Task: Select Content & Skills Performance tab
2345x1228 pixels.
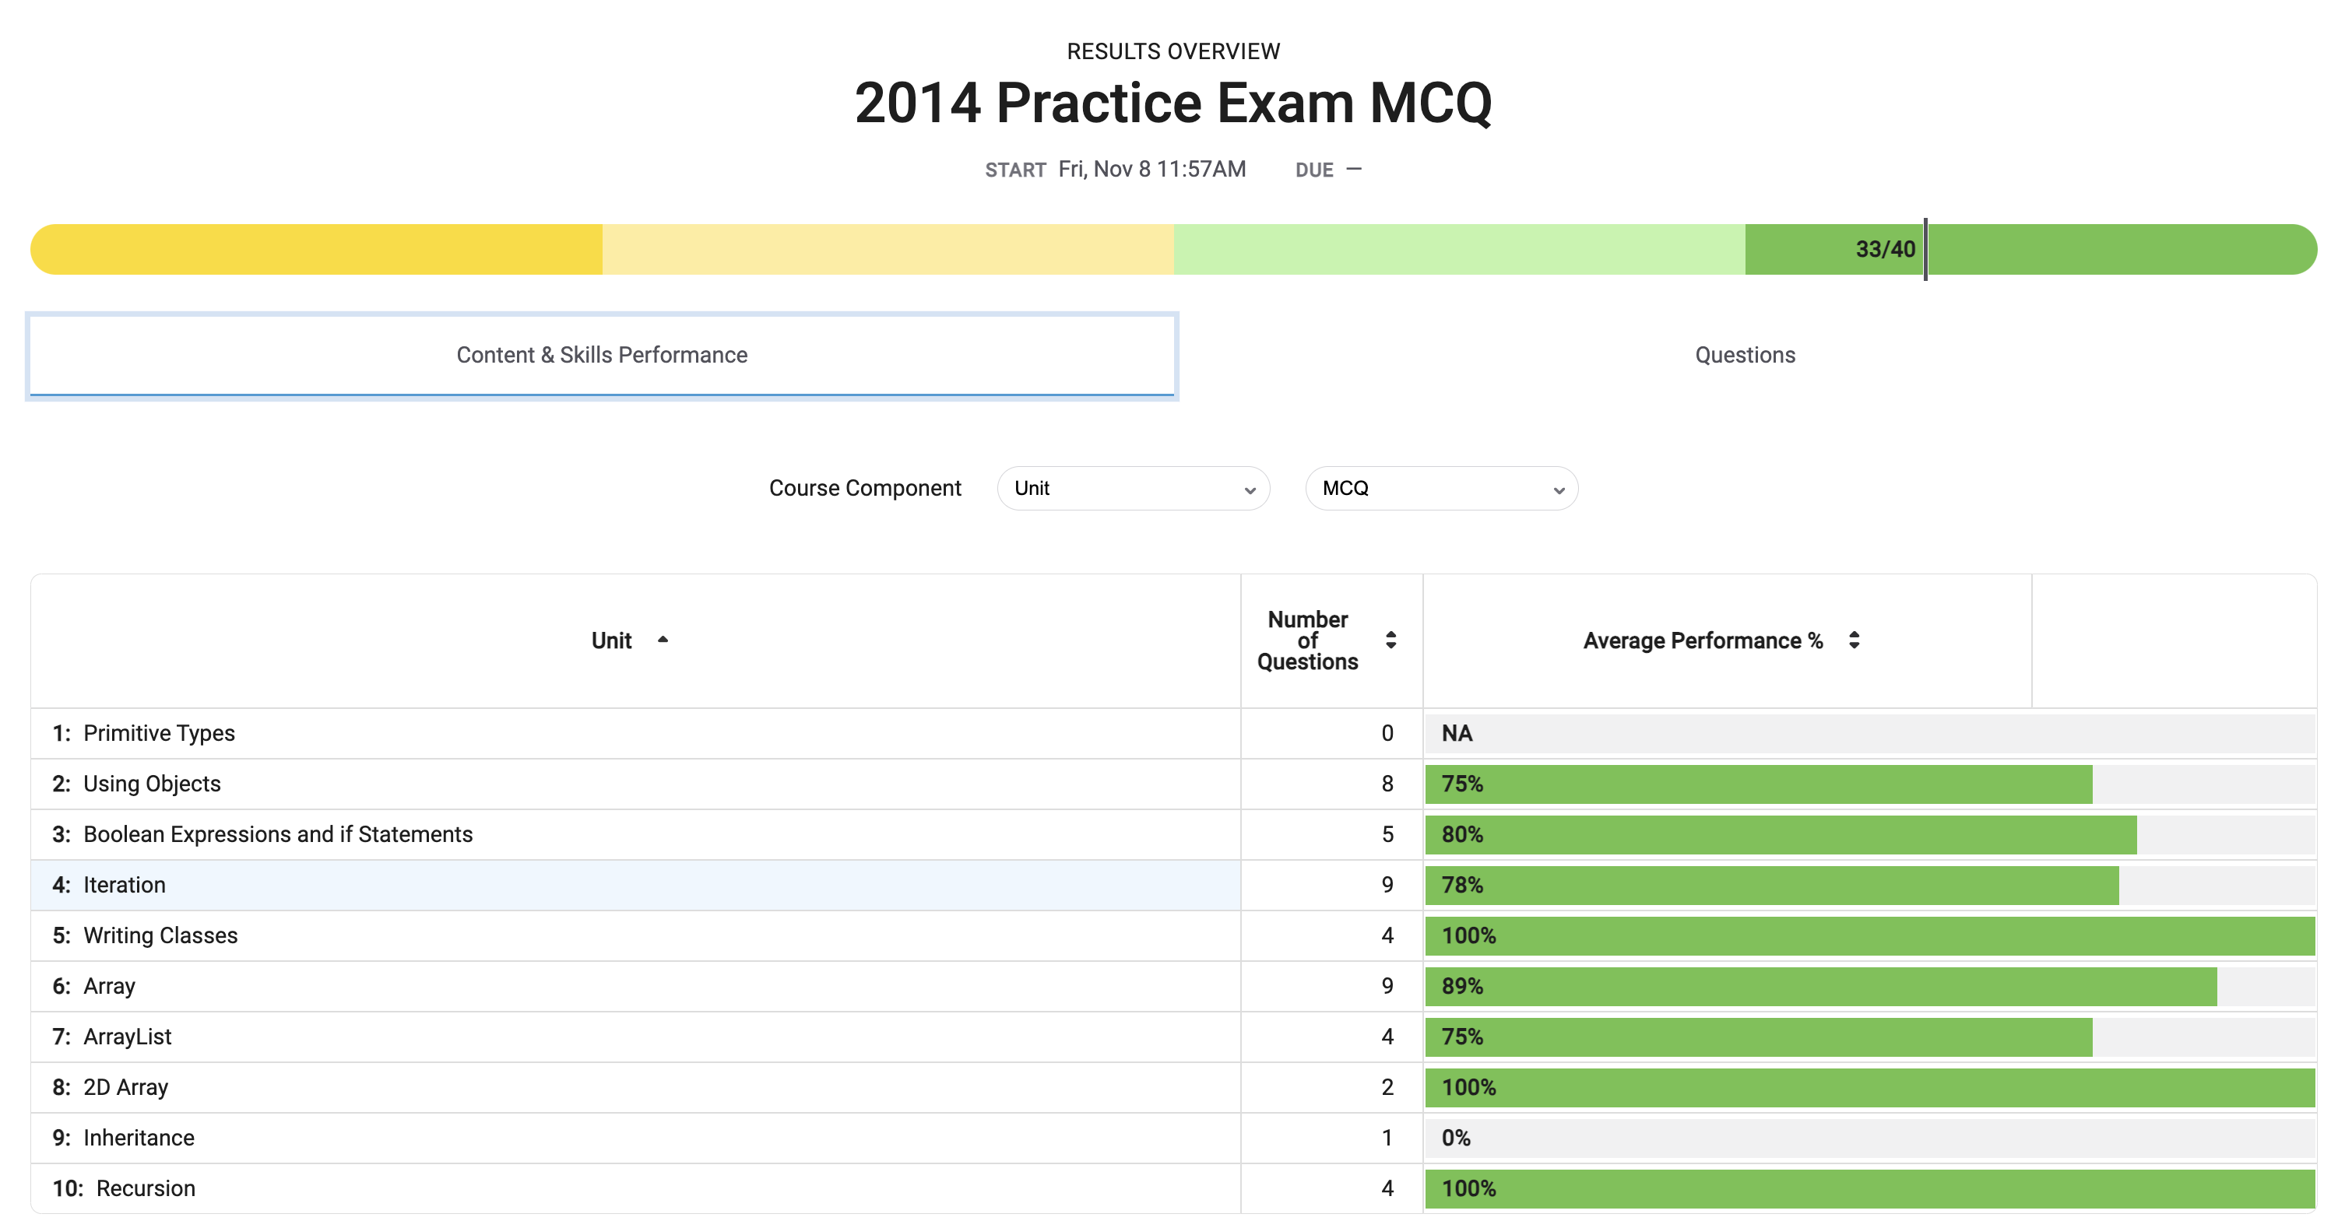Action: 602,355
